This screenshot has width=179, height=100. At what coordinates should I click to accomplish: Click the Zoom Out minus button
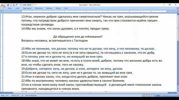click(162, 96)
